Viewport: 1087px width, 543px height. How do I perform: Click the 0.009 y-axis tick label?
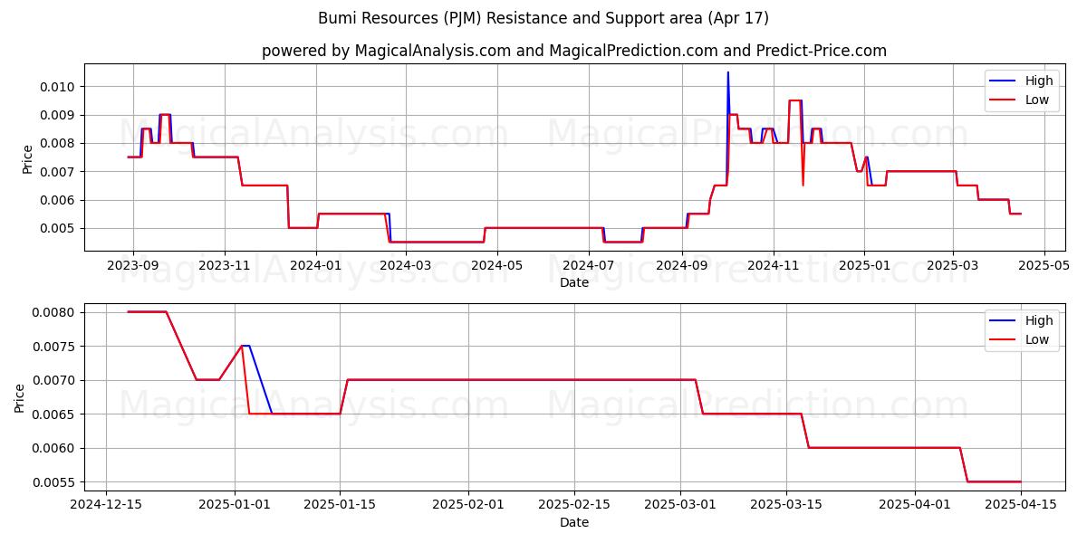(59, 115)
